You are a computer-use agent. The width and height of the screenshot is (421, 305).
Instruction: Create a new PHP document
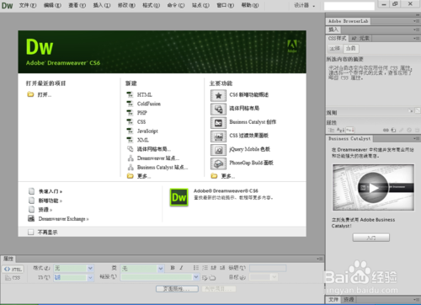141,113
